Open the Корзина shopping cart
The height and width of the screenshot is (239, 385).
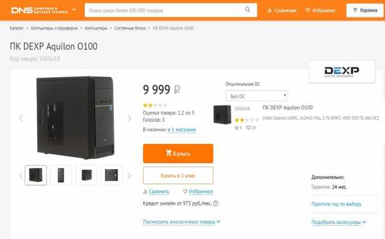(x=365, y=10)
